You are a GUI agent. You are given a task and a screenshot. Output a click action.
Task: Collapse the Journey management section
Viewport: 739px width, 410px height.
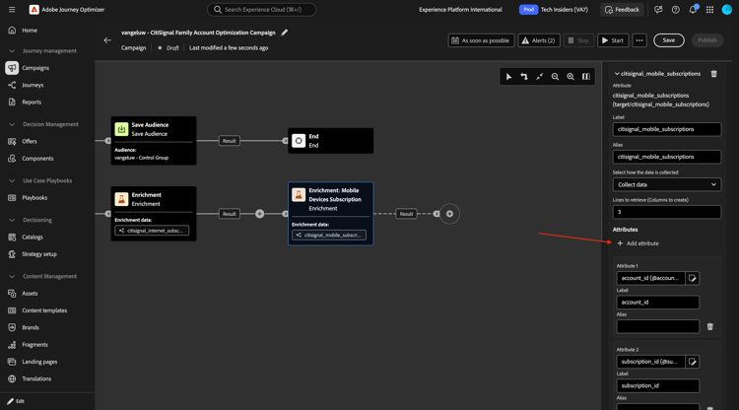click(x=12, y=51)
